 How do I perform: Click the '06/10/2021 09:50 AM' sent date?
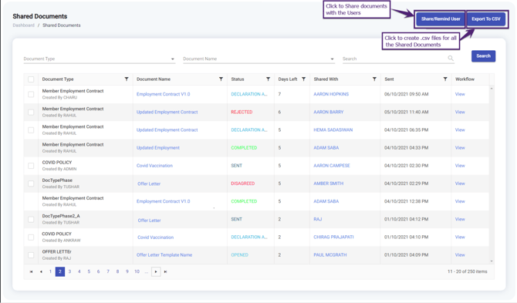click(x=406, y=94)
